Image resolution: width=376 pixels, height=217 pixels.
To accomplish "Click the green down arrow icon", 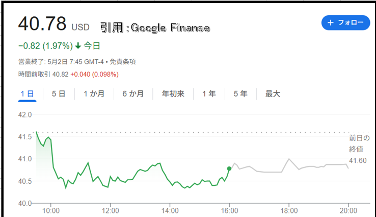I will [x=78, y=45].
